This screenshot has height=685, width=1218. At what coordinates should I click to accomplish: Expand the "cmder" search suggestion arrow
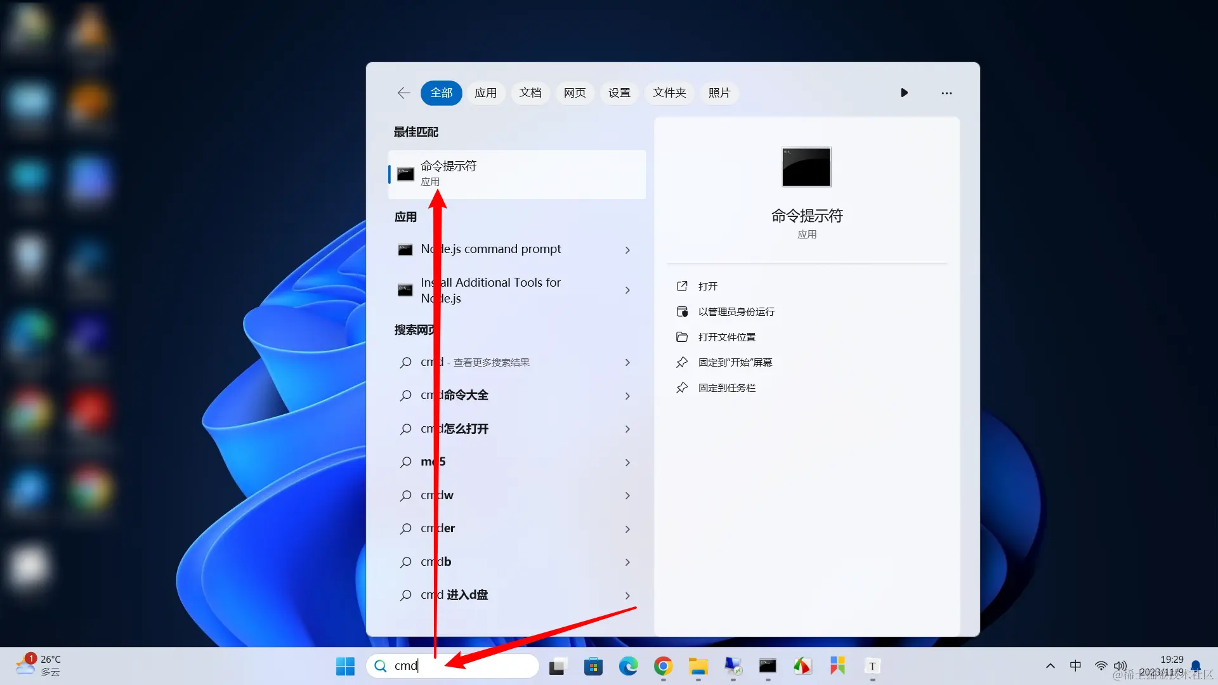pos(627,529)
